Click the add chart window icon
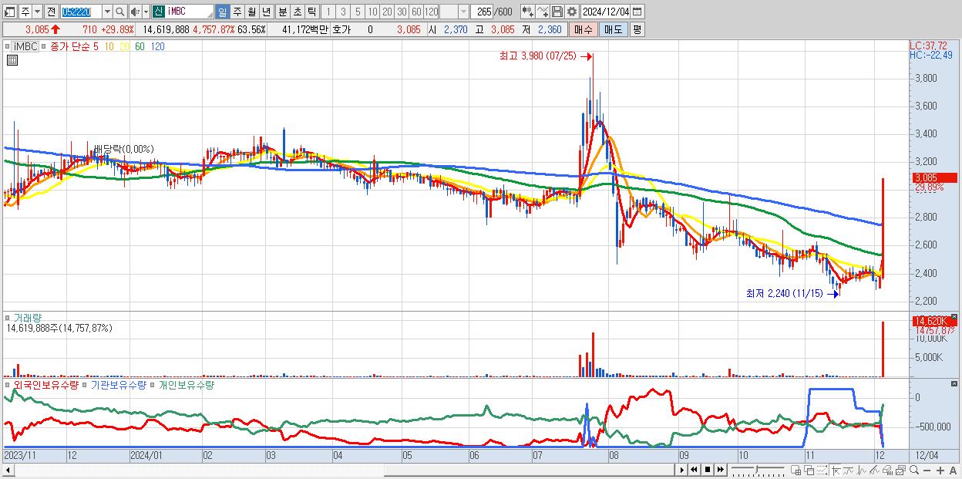962x479 pixels. [x=796, y=470]
